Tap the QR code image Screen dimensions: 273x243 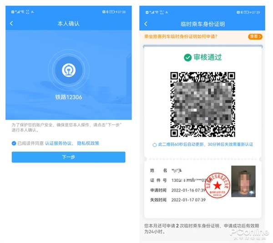[x=202, y=103]
